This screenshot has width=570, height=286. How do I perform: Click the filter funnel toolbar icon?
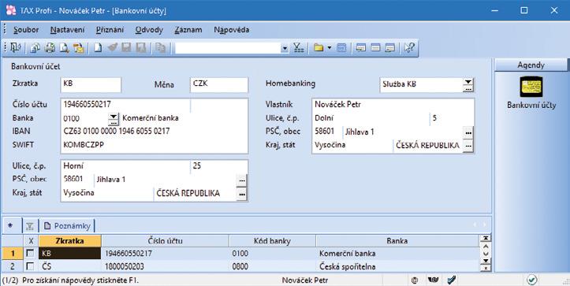point(299,48)
